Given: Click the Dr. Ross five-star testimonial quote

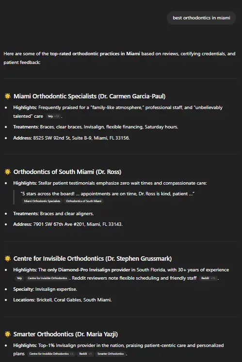Looking at the screenshot, I should coord(108,194).
